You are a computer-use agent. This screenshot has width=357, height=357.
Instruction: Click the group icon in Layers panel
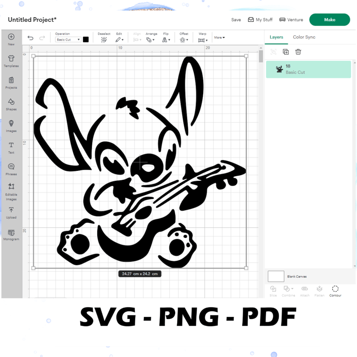pyautogui.click(x=273, y=52)
